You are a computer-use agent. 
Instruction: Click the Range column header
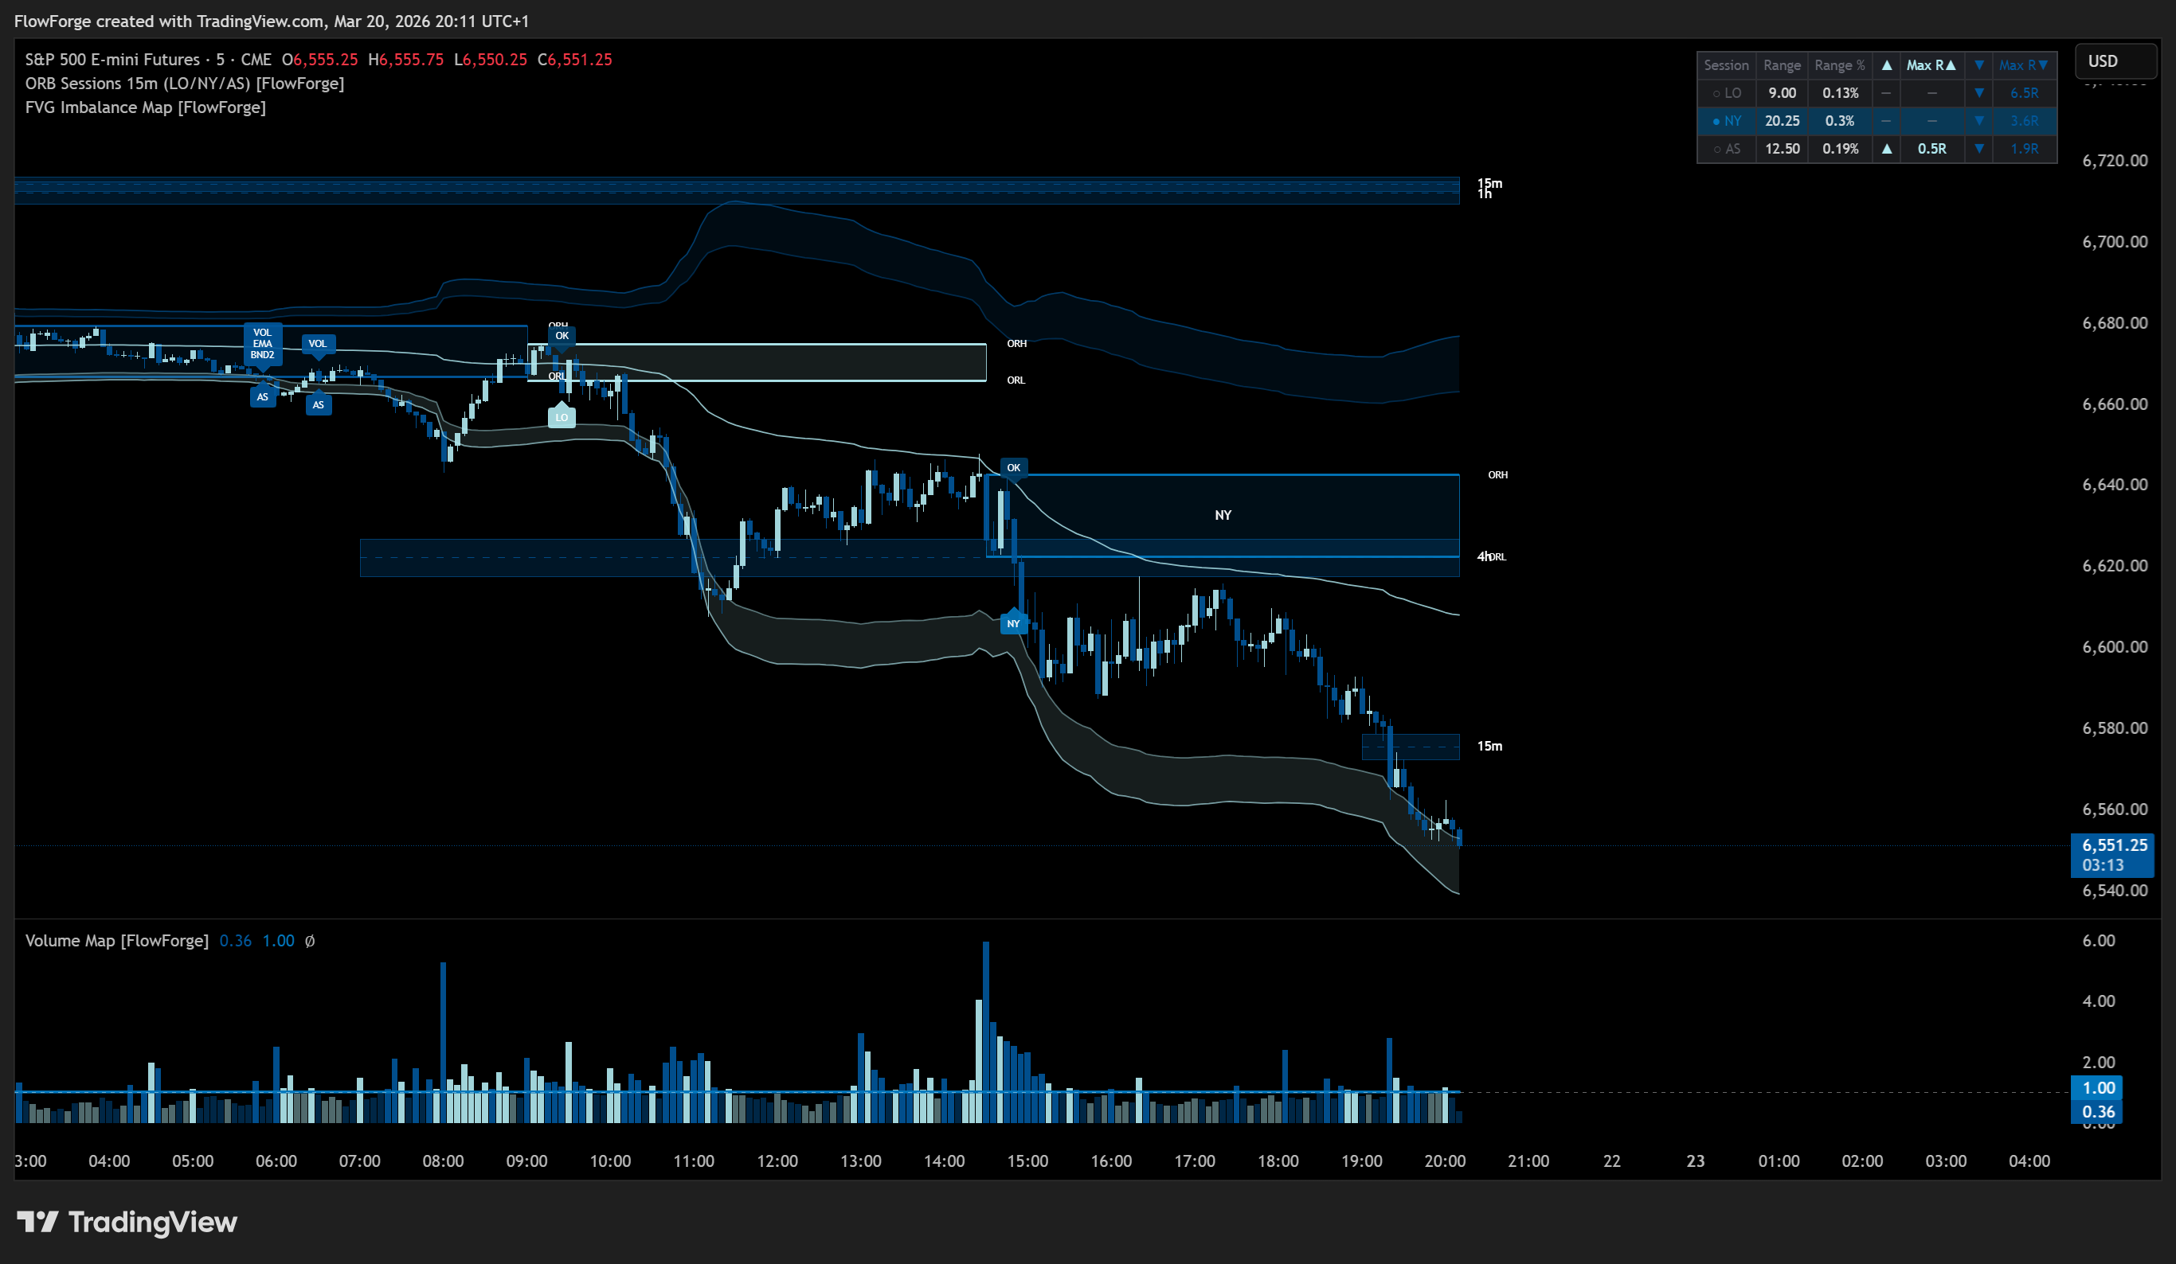1782,65
